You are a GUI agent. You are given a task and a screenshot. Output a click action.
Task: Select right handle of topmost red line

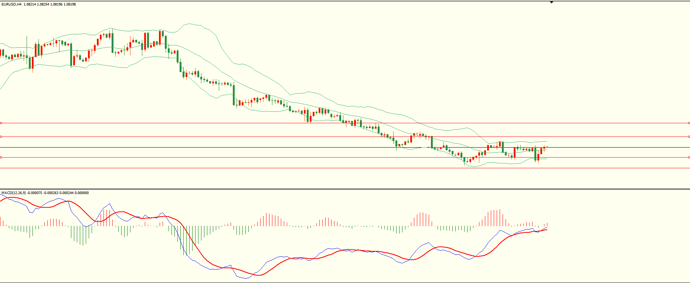click(689, 123)
